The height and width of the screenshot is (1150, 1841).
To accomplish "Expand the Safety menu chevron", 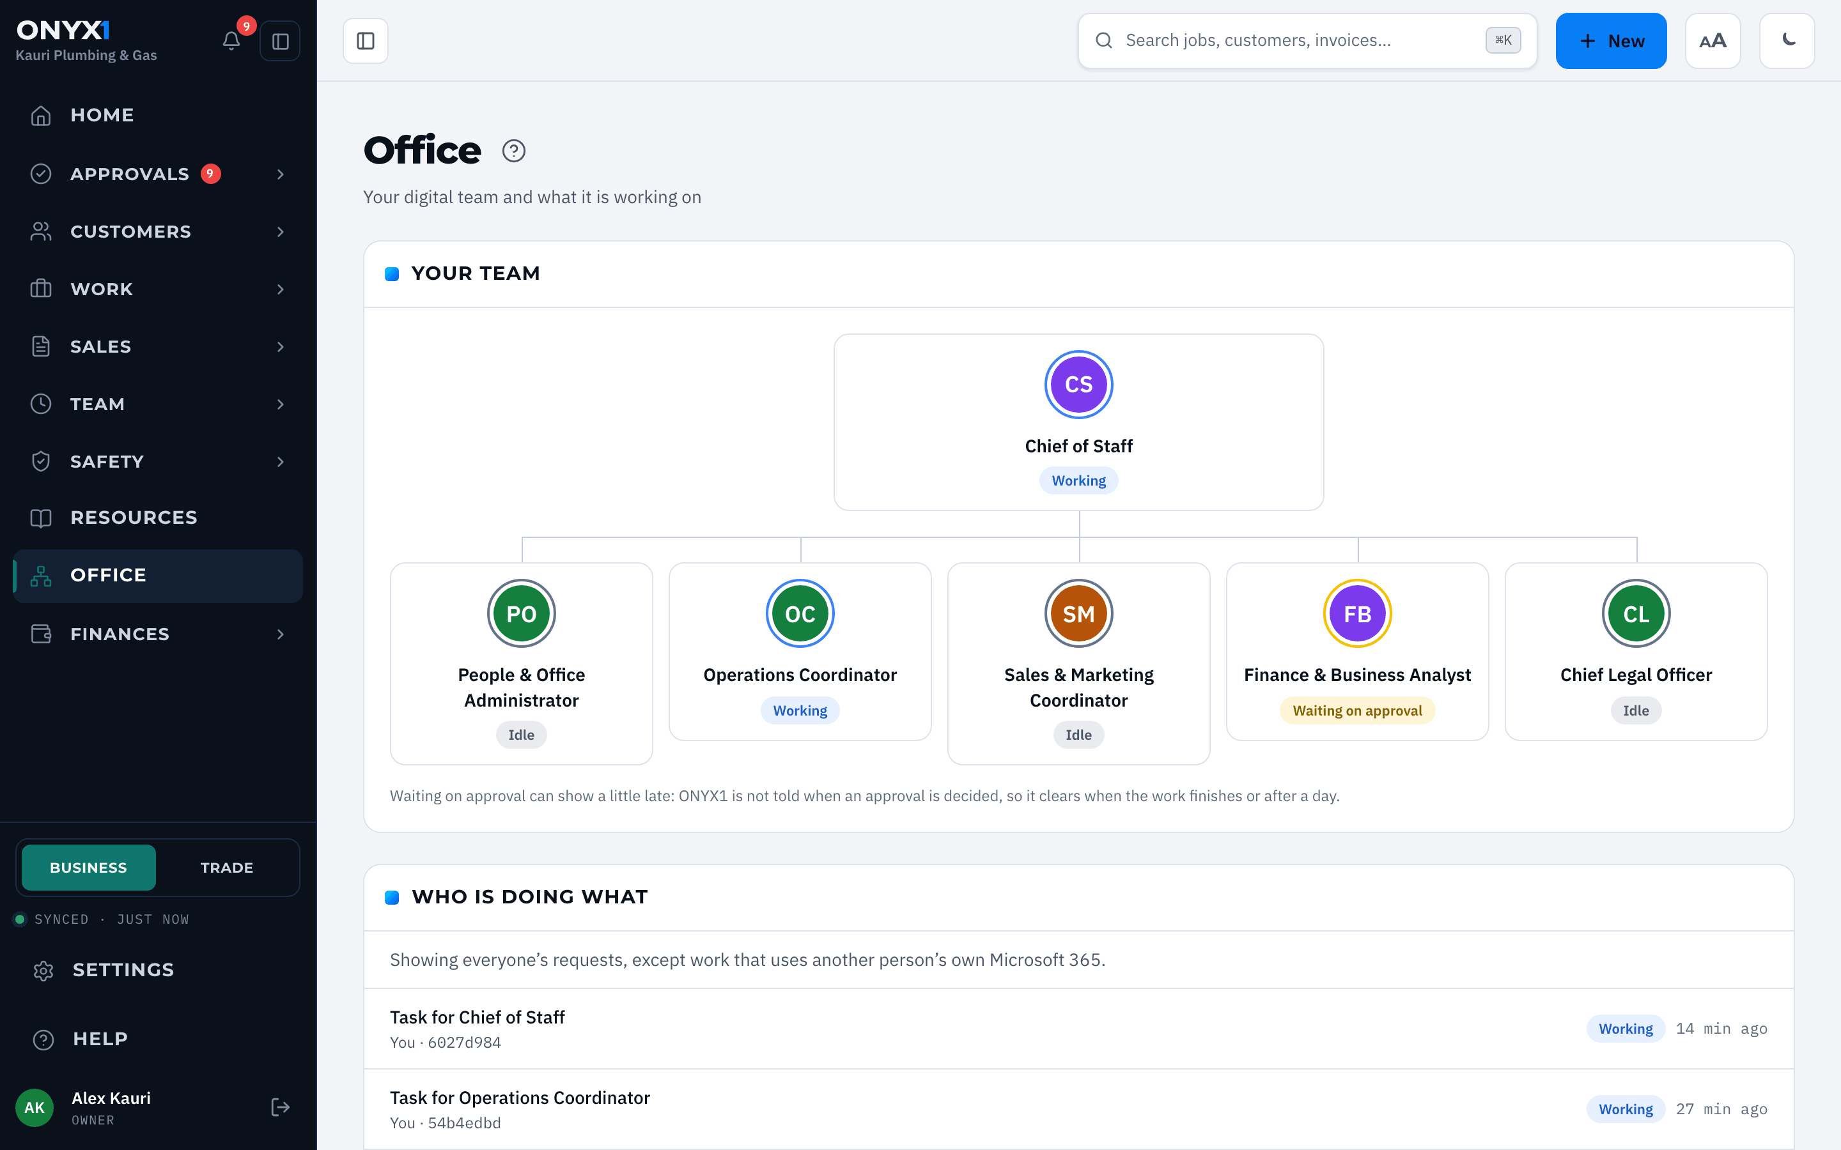I will (281, 462).
